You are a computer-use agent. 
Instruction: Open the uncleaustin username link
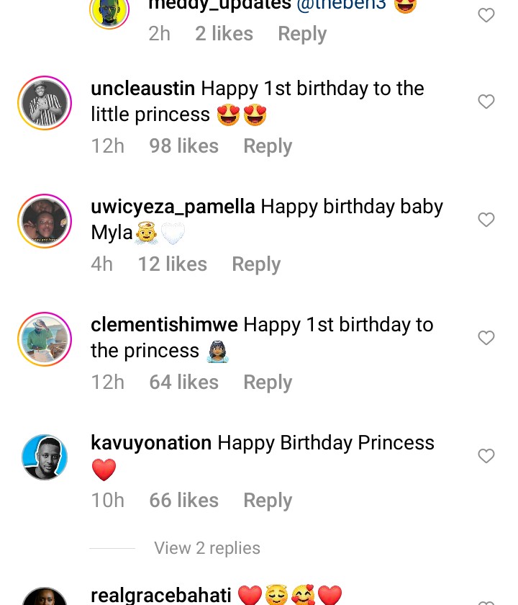pos(143,89)
